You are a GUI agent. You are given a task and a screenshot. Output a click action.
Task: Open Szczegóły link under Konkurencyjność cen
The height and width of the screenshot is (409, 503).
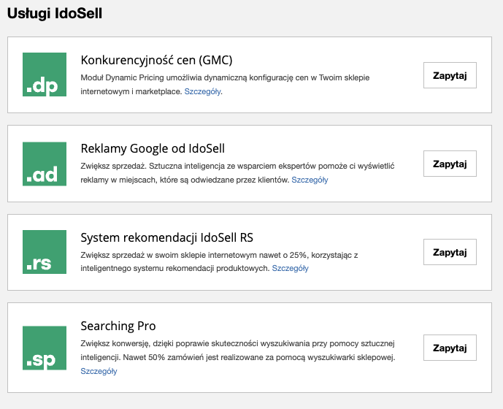[x=202, y=91]
